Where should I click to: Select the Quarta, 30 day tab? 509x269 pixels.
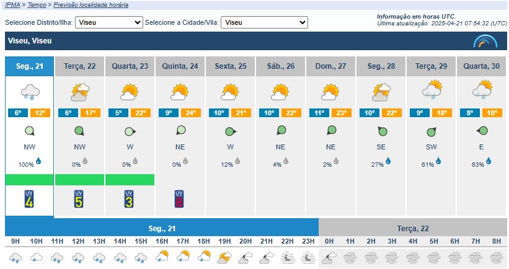pyautogui.click(x=482, y=66)
